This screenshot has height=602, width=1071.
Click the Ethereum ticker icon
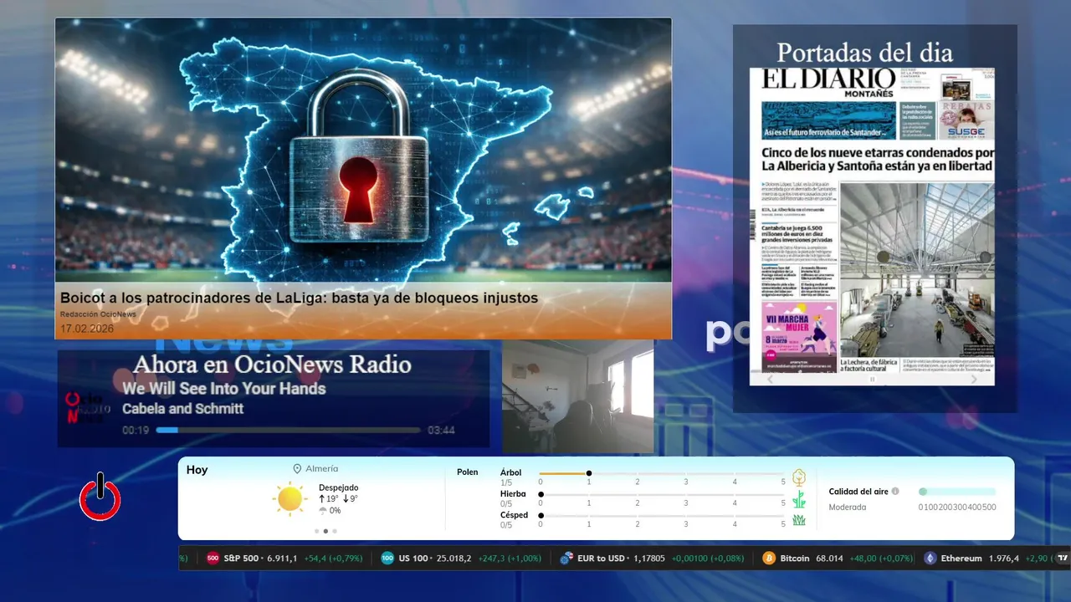click(930, 559)
